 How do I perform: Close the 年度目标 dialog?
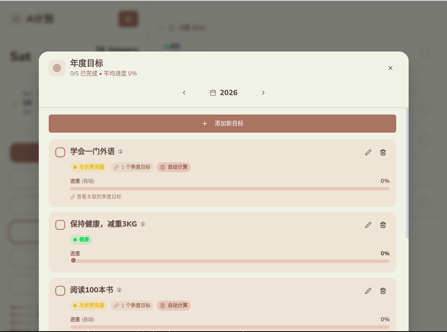click(x=390, y=68)
